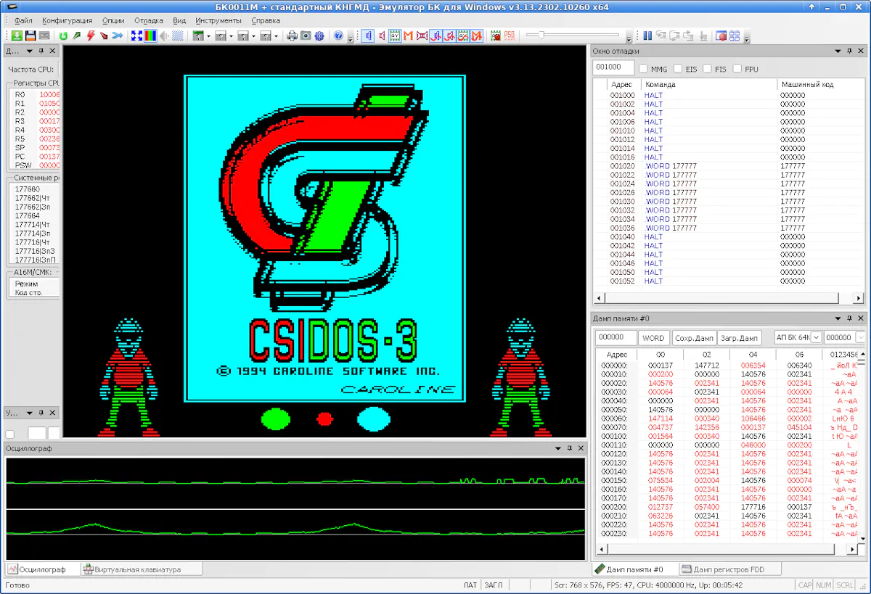The image size is (871, 594).
Task: Open settings with the blue gear icon
Action: (319, 36)
